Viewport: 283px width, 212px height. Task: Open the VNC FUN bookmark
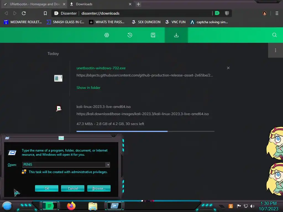click(175, 22)
